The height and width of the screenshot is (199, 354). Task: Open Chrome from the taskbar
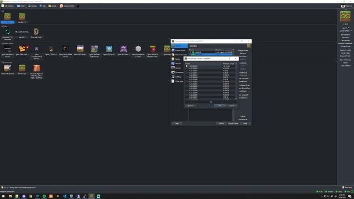point(30,196)
